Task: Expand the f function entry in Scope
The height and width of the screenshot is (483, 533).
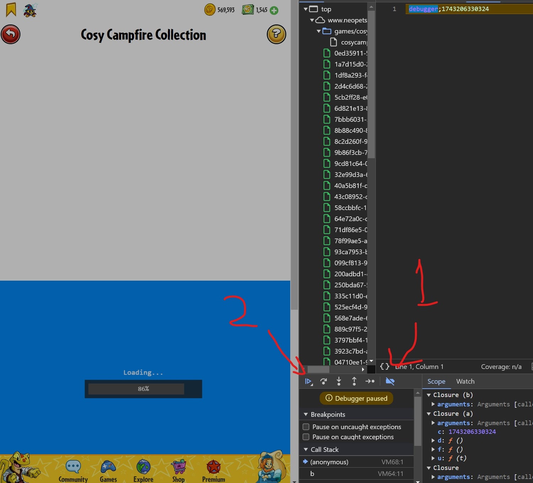Action: pyautogui.click(x=433, y=449)
